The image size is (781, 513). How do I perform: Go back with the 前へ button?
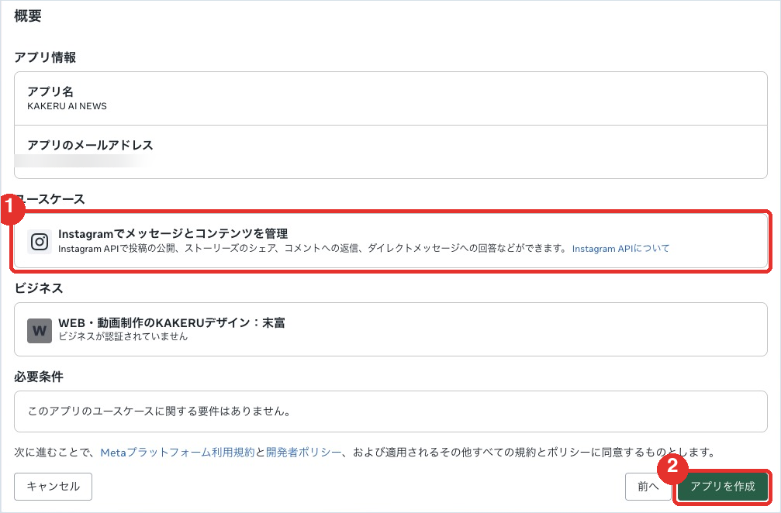pos(648,487)
